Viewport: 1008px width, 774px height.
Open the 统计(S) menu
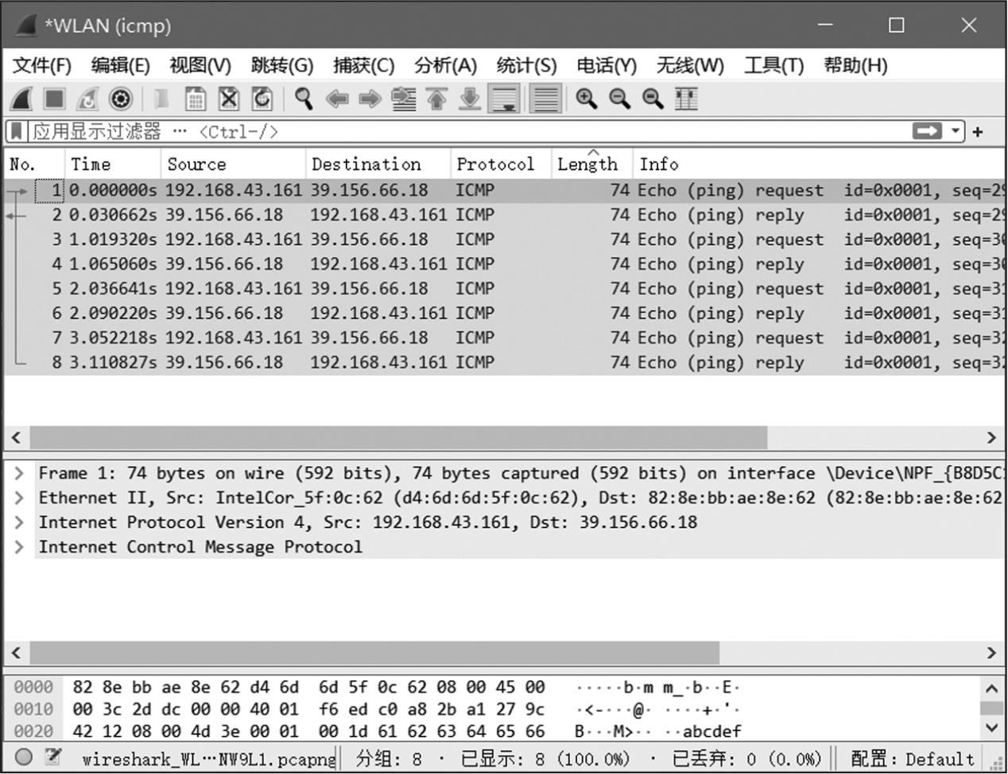526,65
